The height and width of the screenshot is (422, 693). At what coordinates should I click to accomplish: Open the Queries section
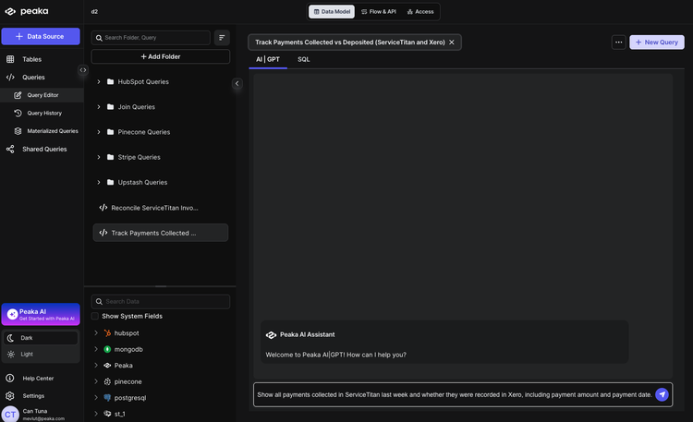point(33,78)
